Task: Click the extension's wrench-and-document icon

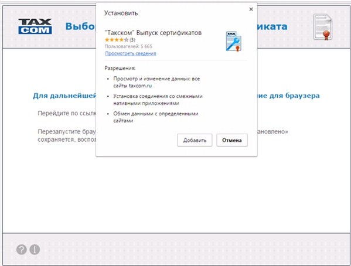Action: pyautogui.click(x=233, y=42)
